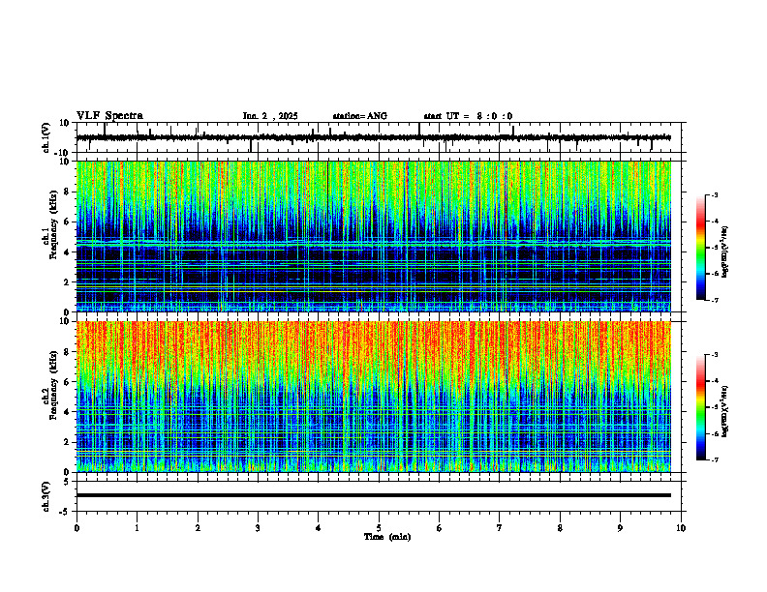Image resolution: width=767 pixels, height=592 pixels.
Task: Click time-axis tick label "3"
Action: [x=258, y=528]
